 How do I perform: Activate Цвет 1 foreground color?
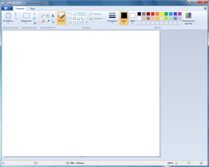(x=124, y=18)
